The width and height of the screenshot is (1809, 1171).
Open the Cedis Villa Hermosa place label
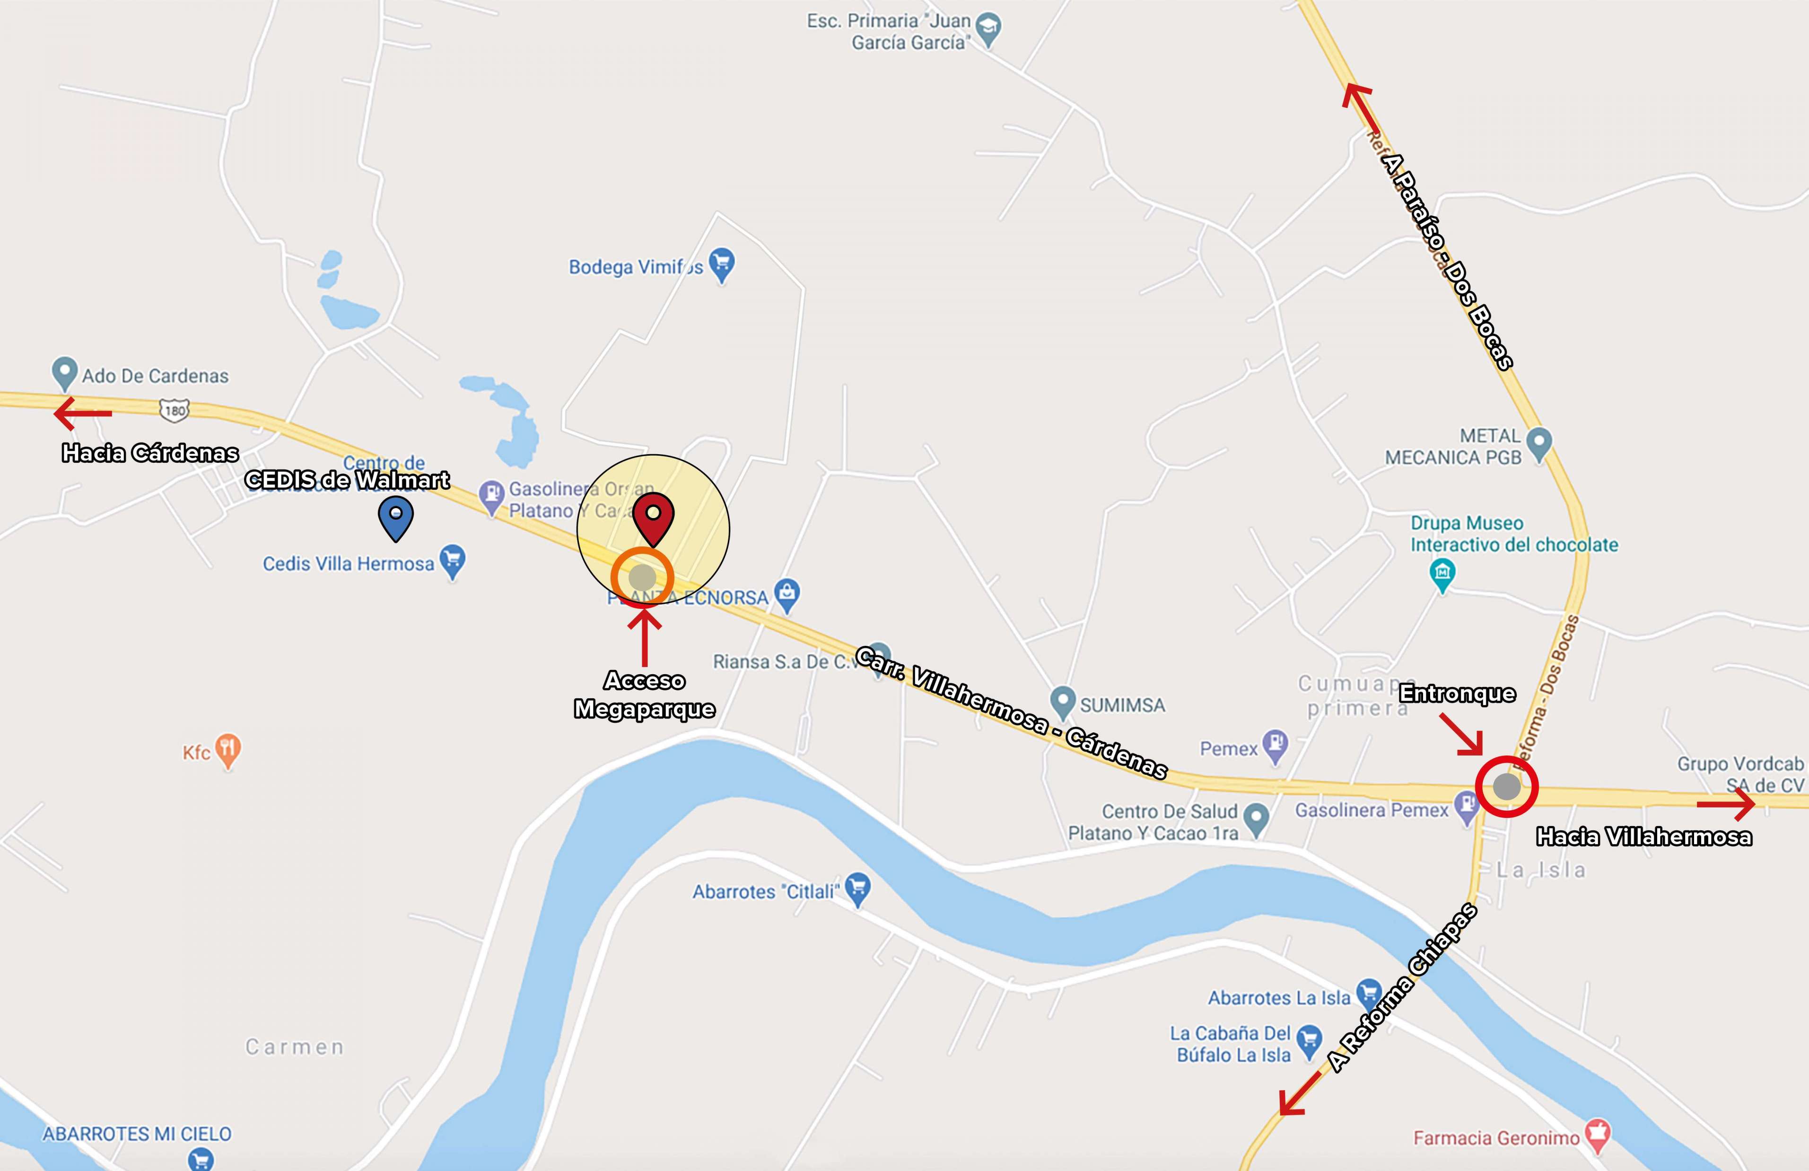tap(348, 563)
